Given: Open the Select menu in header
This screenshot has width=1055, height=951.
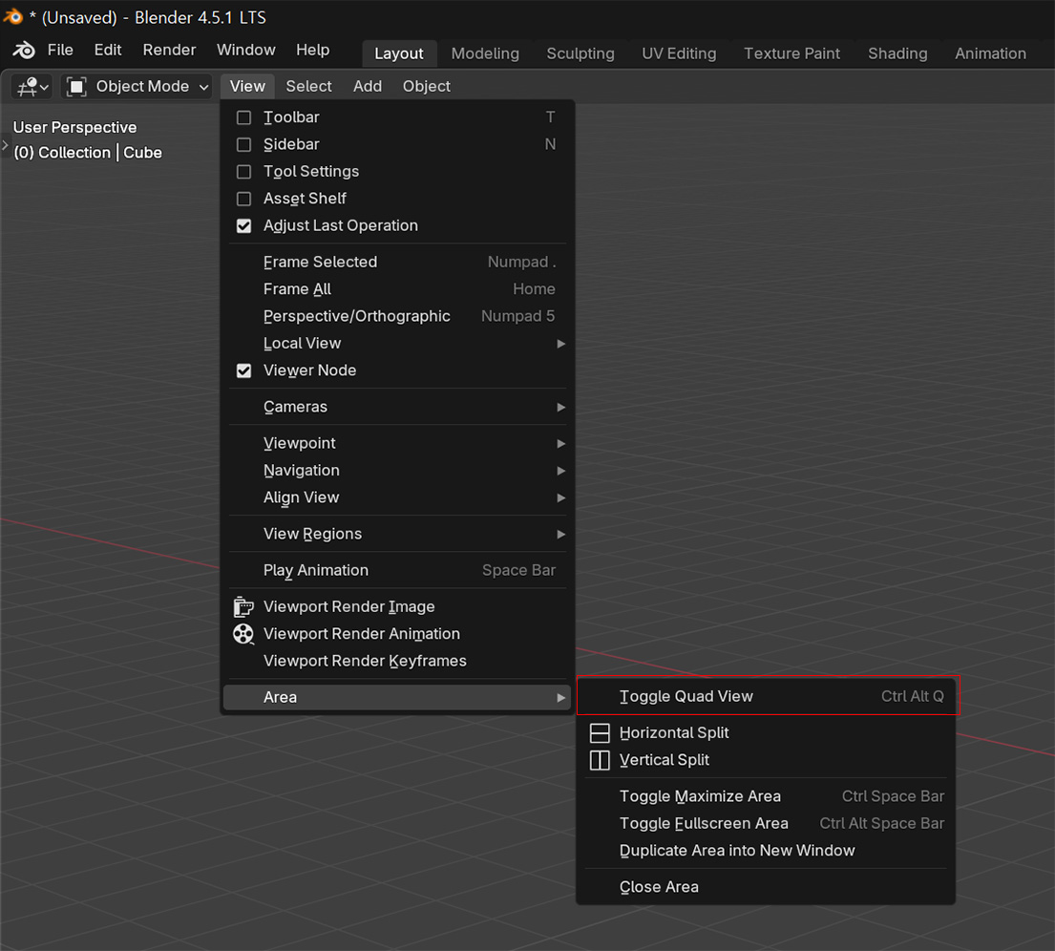Looking at the screenshot, I should pos(308,86).
